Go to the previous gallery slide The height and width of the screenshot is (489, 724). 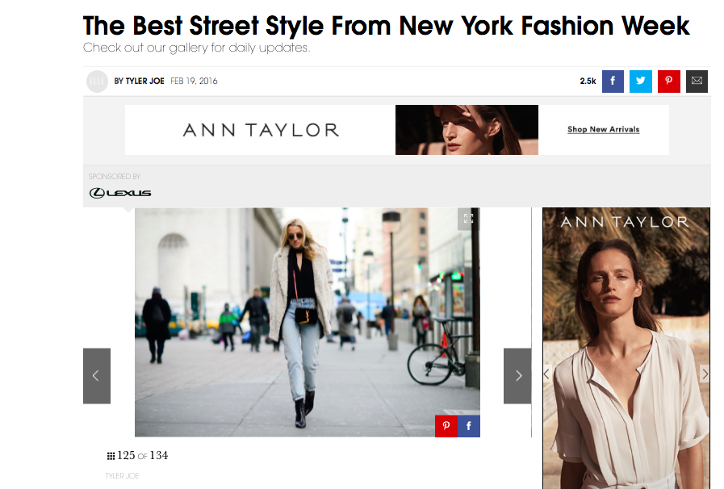96,375
